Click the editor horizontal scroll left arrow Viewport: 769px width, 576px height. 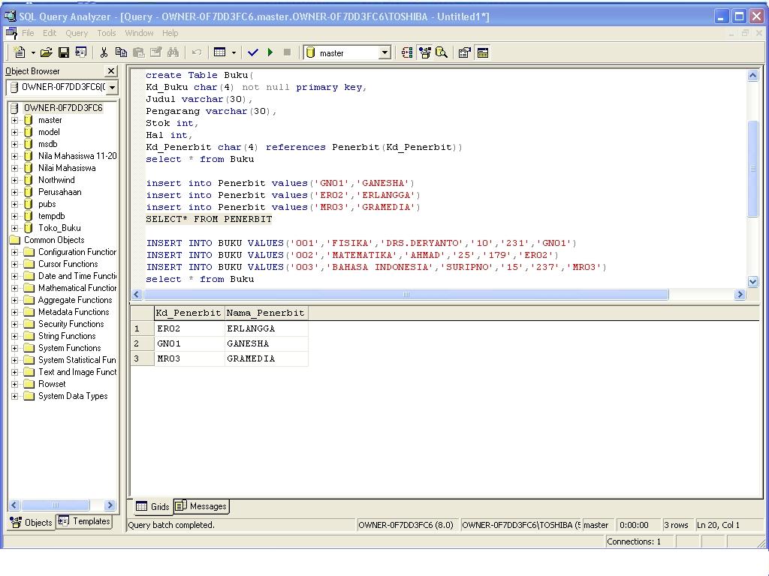137,294
